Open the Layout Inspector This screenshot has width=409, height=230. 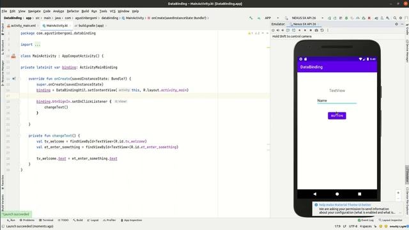click(390, 220)
